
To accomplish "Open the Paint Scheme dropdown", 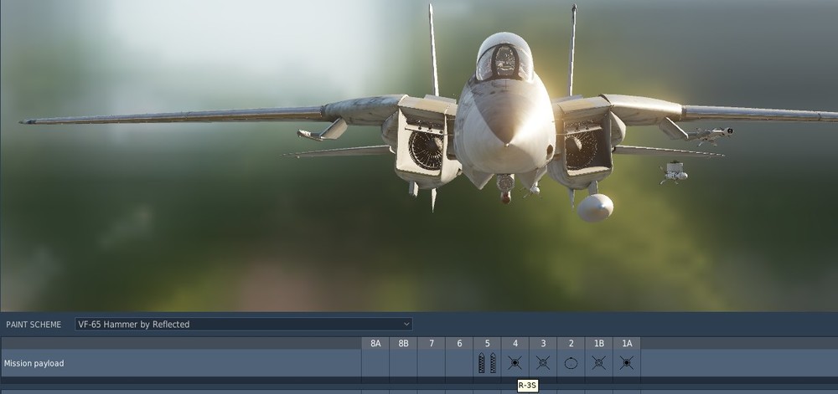I will pos(243,325).
